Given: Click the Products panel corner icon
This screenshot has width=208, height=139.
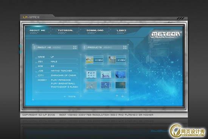Looking at the screenshot, I should 125,47.
